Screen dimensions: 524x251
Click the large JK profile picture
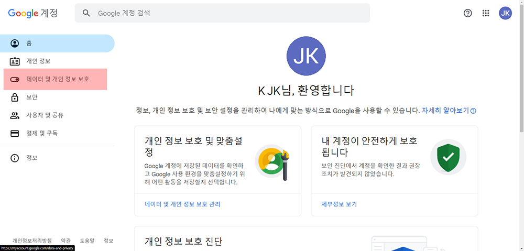[x=306, y=56]
